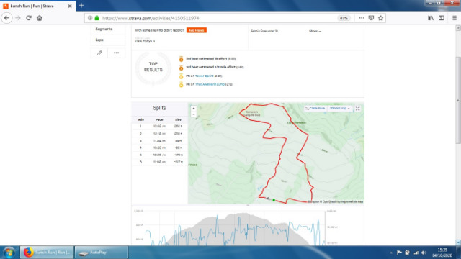The width and height of the screenshot is (461, 259).
Task: Click the Add Friends button
Action: point(197,30)
